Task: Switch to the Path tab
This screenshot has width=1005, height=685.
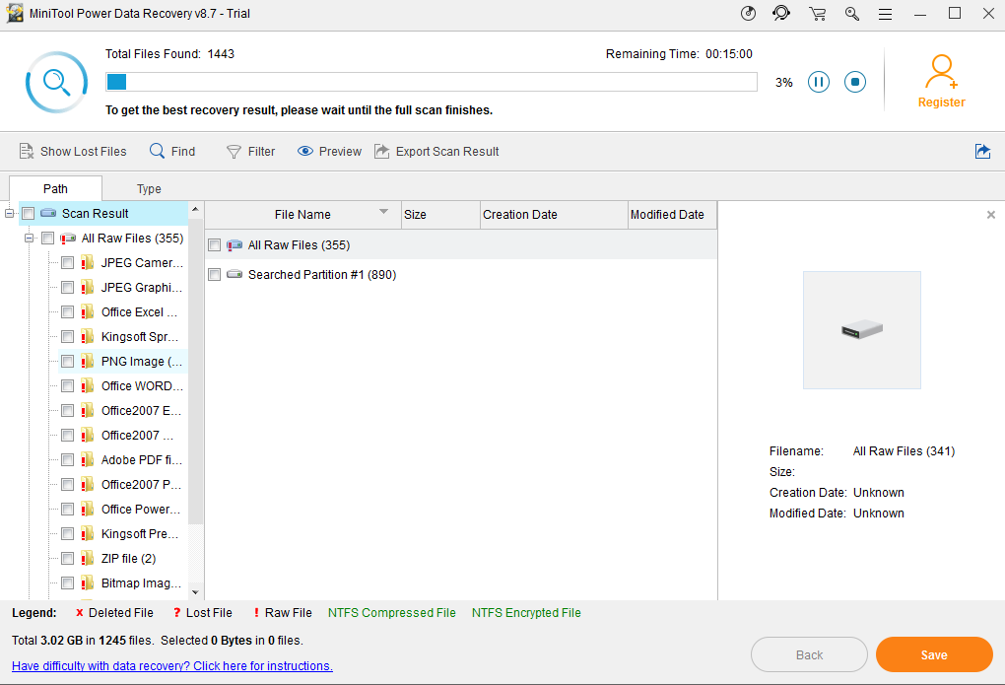Action: [55, 188]
